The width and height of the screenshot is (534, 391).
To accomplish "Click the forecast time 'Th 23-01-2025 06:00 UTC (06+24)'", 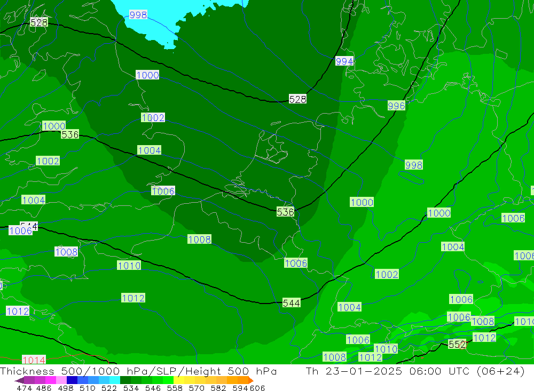I will 415,371.
